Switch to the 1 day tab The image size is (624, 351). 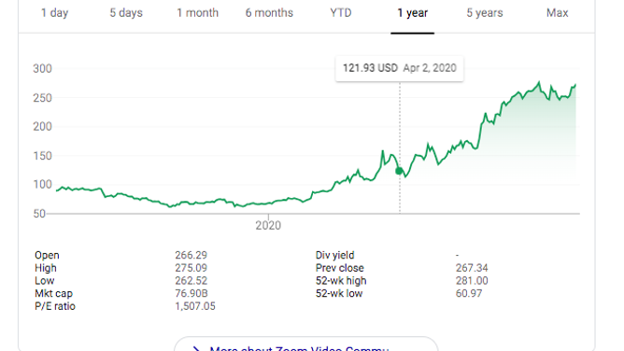(x=54, y=13)
